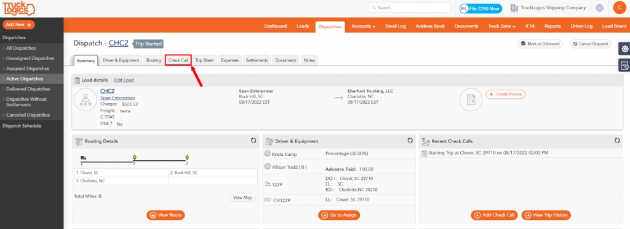Switch to the Expenses tab
Image resolution: width=630 pixels, height=229 pixels.
point(230,60)
